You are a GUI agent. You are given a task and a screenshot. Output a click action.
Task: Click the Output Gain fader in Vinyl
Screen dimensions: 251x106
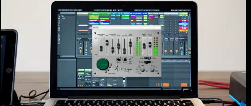(150, 44)
